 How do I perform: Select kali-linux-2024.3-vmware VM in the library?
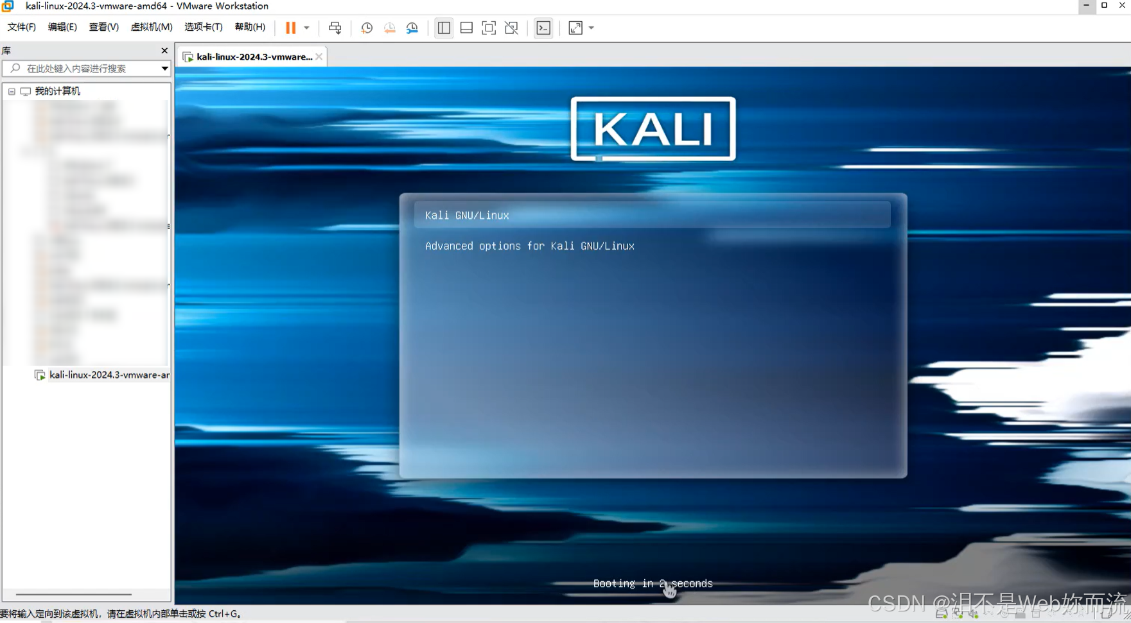109,375
